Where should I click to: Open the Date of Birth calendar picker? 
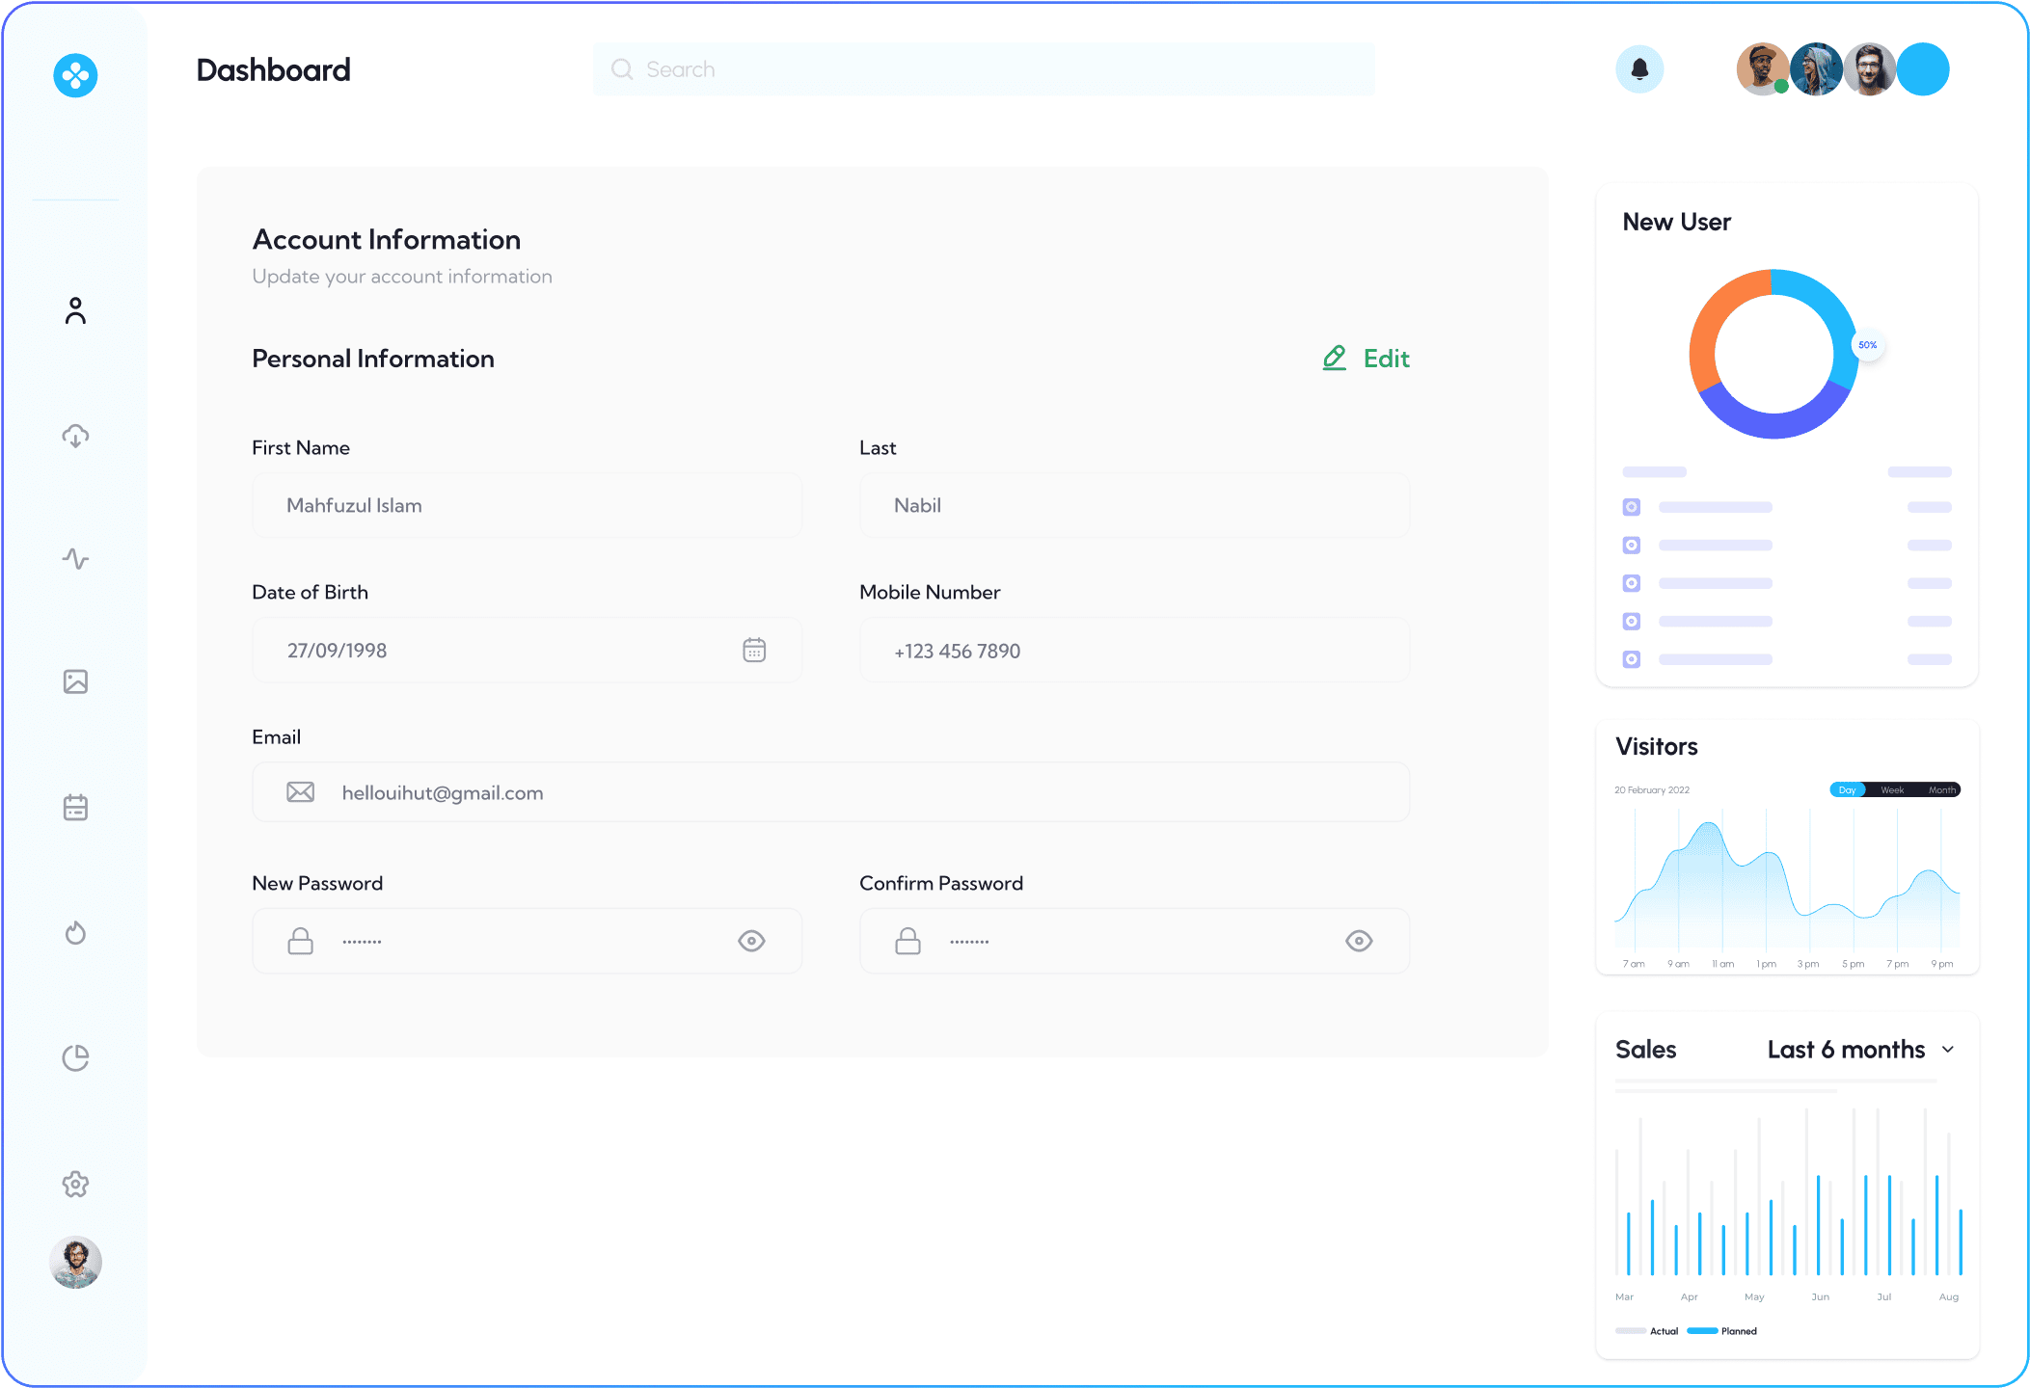tap(754, 651)
